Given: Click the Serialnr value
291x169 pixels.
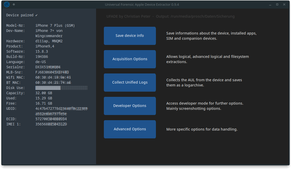Looking at the screenshot, I should [48, 67].
